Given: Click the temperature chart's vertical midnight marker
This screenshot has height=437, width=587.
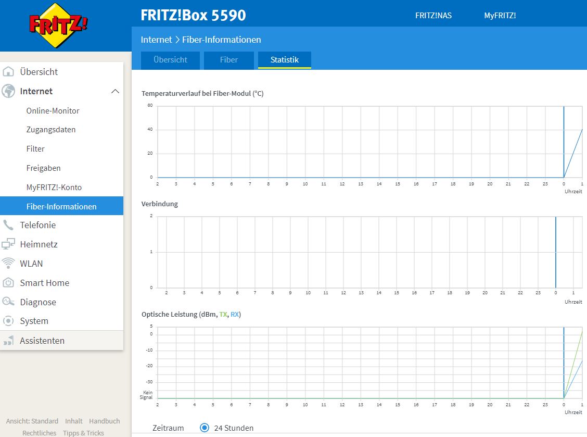Looking at the screenshot, I should pyautogui.click(x=564, y=142).
